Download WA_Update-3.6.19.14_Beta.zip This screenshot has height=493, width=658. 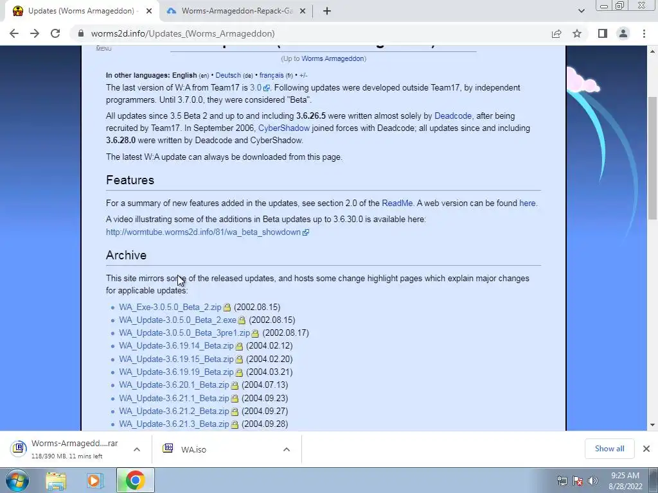[x=176, y=346]
